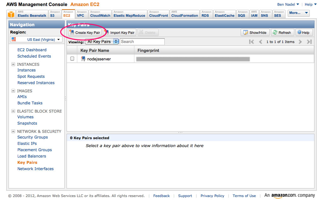This screenshot has height=204, width=323.
Task: Open the Snapshots navigation link
Action: (27, 123)
